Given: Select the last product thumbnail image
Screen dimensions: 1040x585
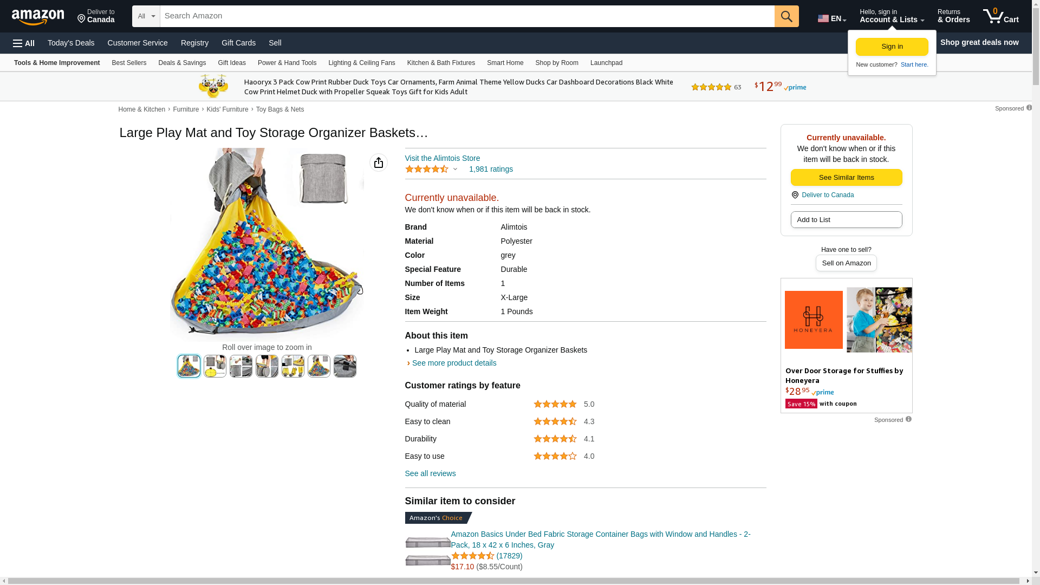Looking at the screenshot, I should click(345, 366).
